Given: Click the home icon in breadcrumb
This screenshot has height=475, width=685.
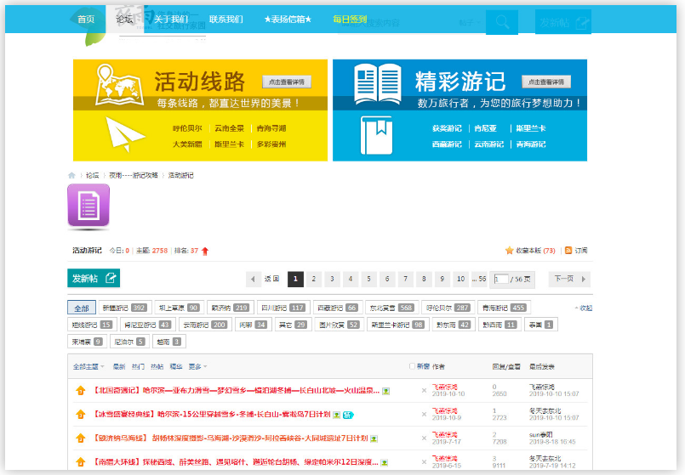Looking at the screenshot, I should point(72,175).
